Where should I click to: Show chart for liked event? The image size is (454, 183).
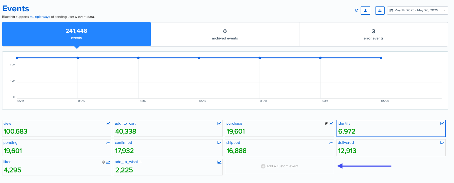coord(108,162)
